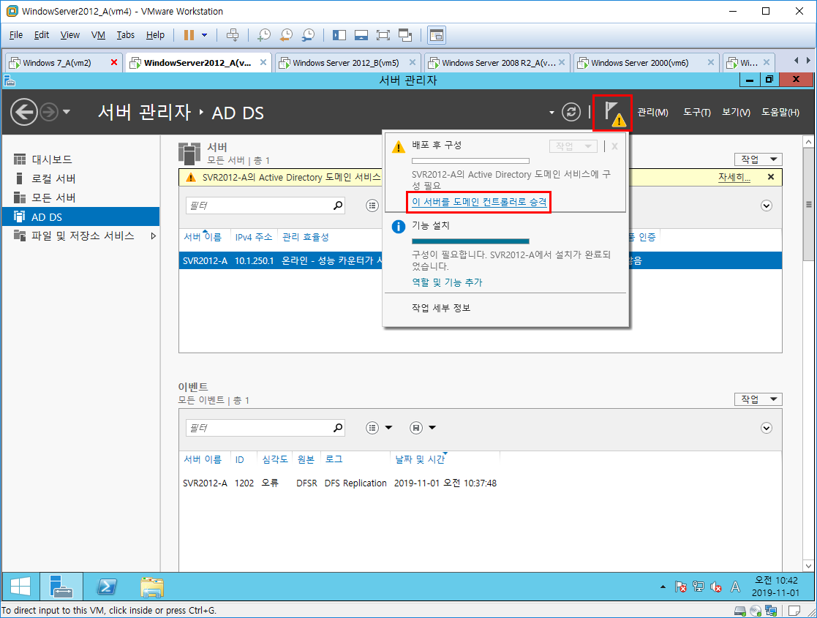This screenshot has width=817, height=618.
Task: Open list options icon in 이벤트 section
Action: coord(372,428)
